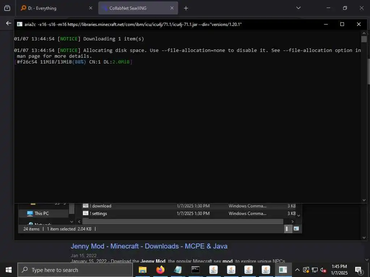Click the console scrollbar up arrow
370x277 pixels.
(364, 33)
